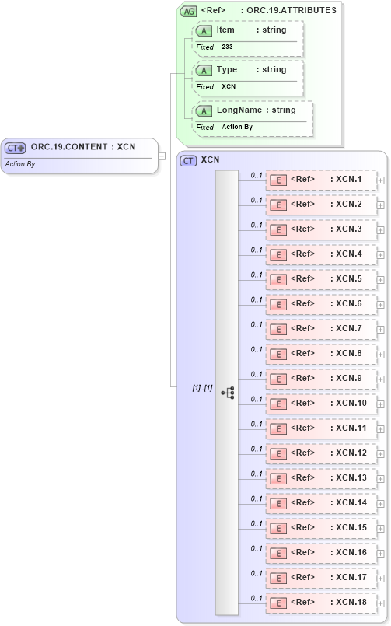
Task: Expand the XCN.3 element plus box
Action: pyautogui.click(x=381, y=230)
